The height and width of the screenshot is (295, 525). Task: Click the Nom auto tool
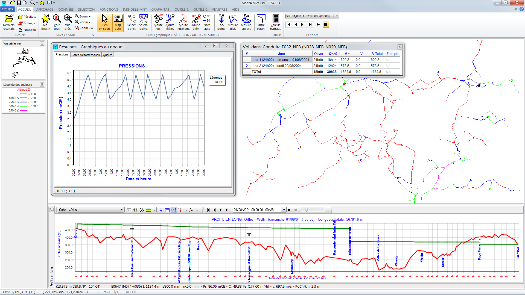tap(207, 22)
